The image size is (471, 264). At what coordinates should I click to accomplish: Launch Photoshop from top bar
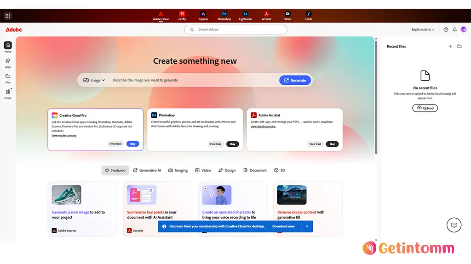[224, 16]
